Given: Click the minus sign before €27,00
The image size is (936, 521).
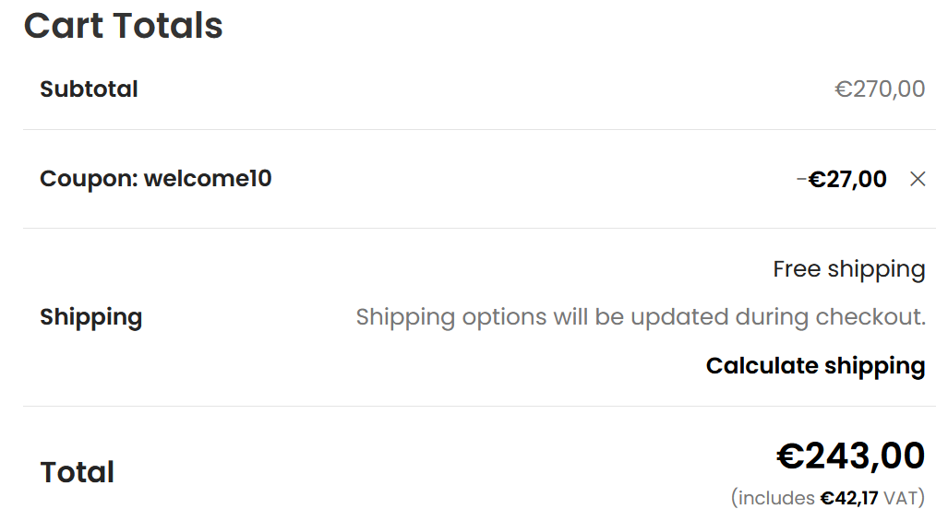Looking at the screenshot, I should (801, 179).
